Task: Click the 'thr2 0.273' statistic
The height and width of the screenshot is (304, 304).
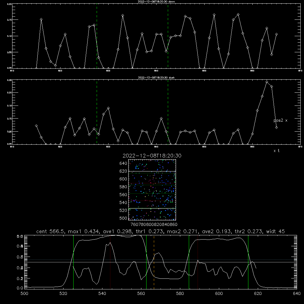Action: (x=249, y=231)
